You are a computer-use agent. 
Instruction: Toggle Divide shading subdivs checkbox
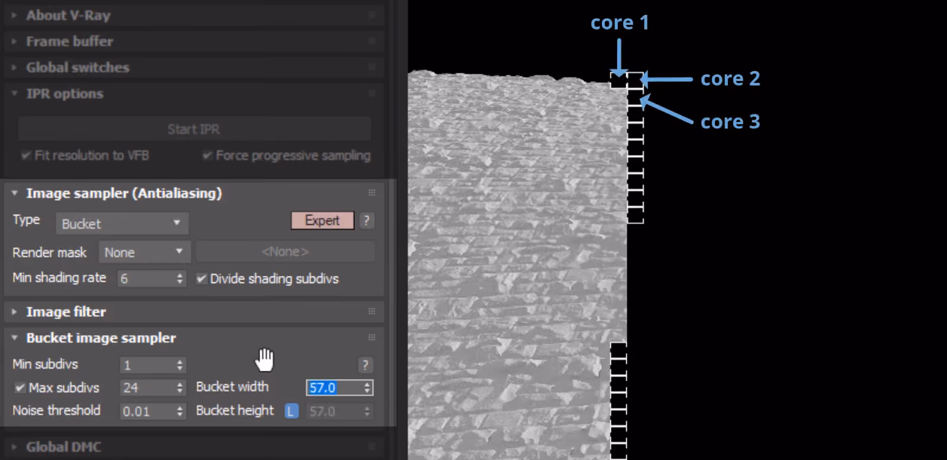pos(201,278)
